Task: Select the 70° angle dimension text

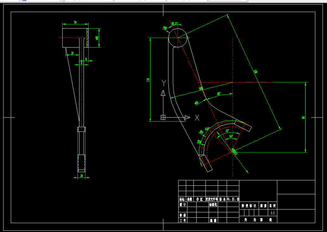Action: [227, 131]
